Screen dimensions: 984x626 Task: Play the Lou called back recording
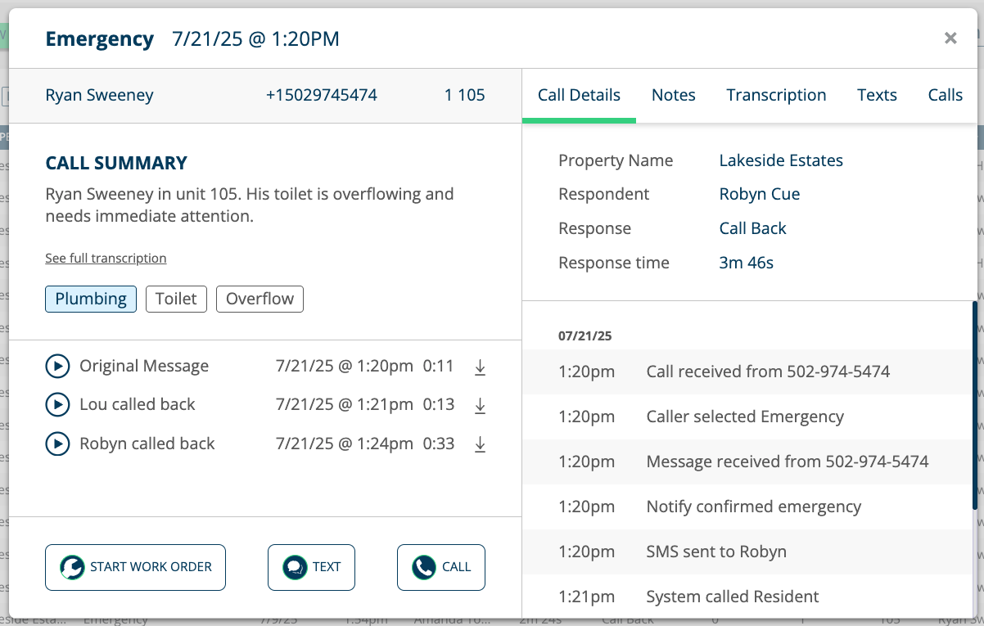click(57, 405)
